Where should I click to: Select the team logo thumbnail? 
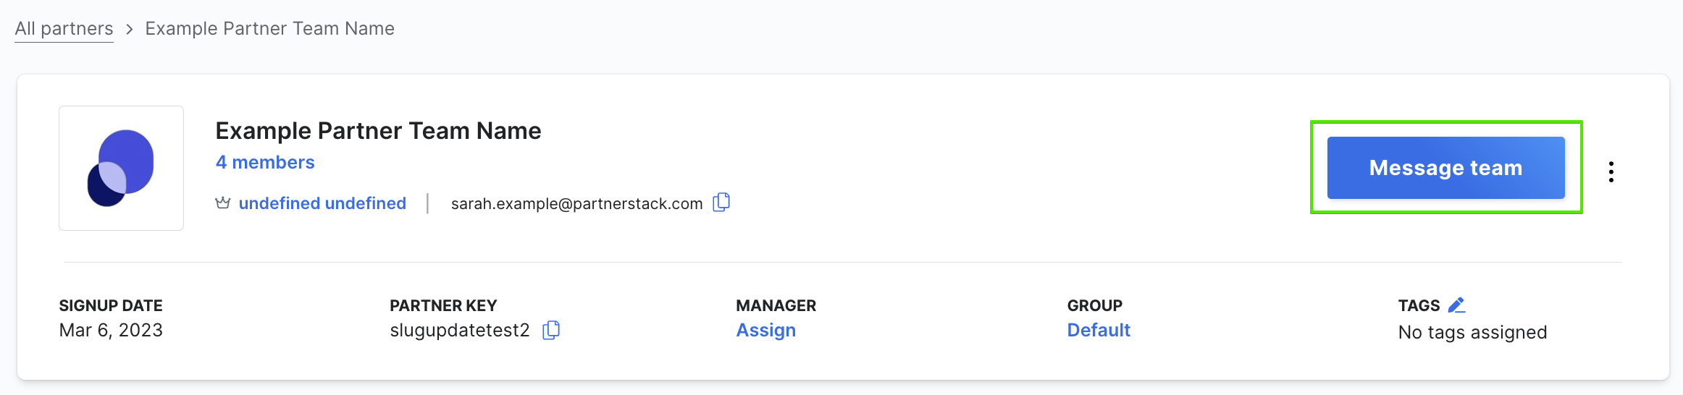click(121, 168)
